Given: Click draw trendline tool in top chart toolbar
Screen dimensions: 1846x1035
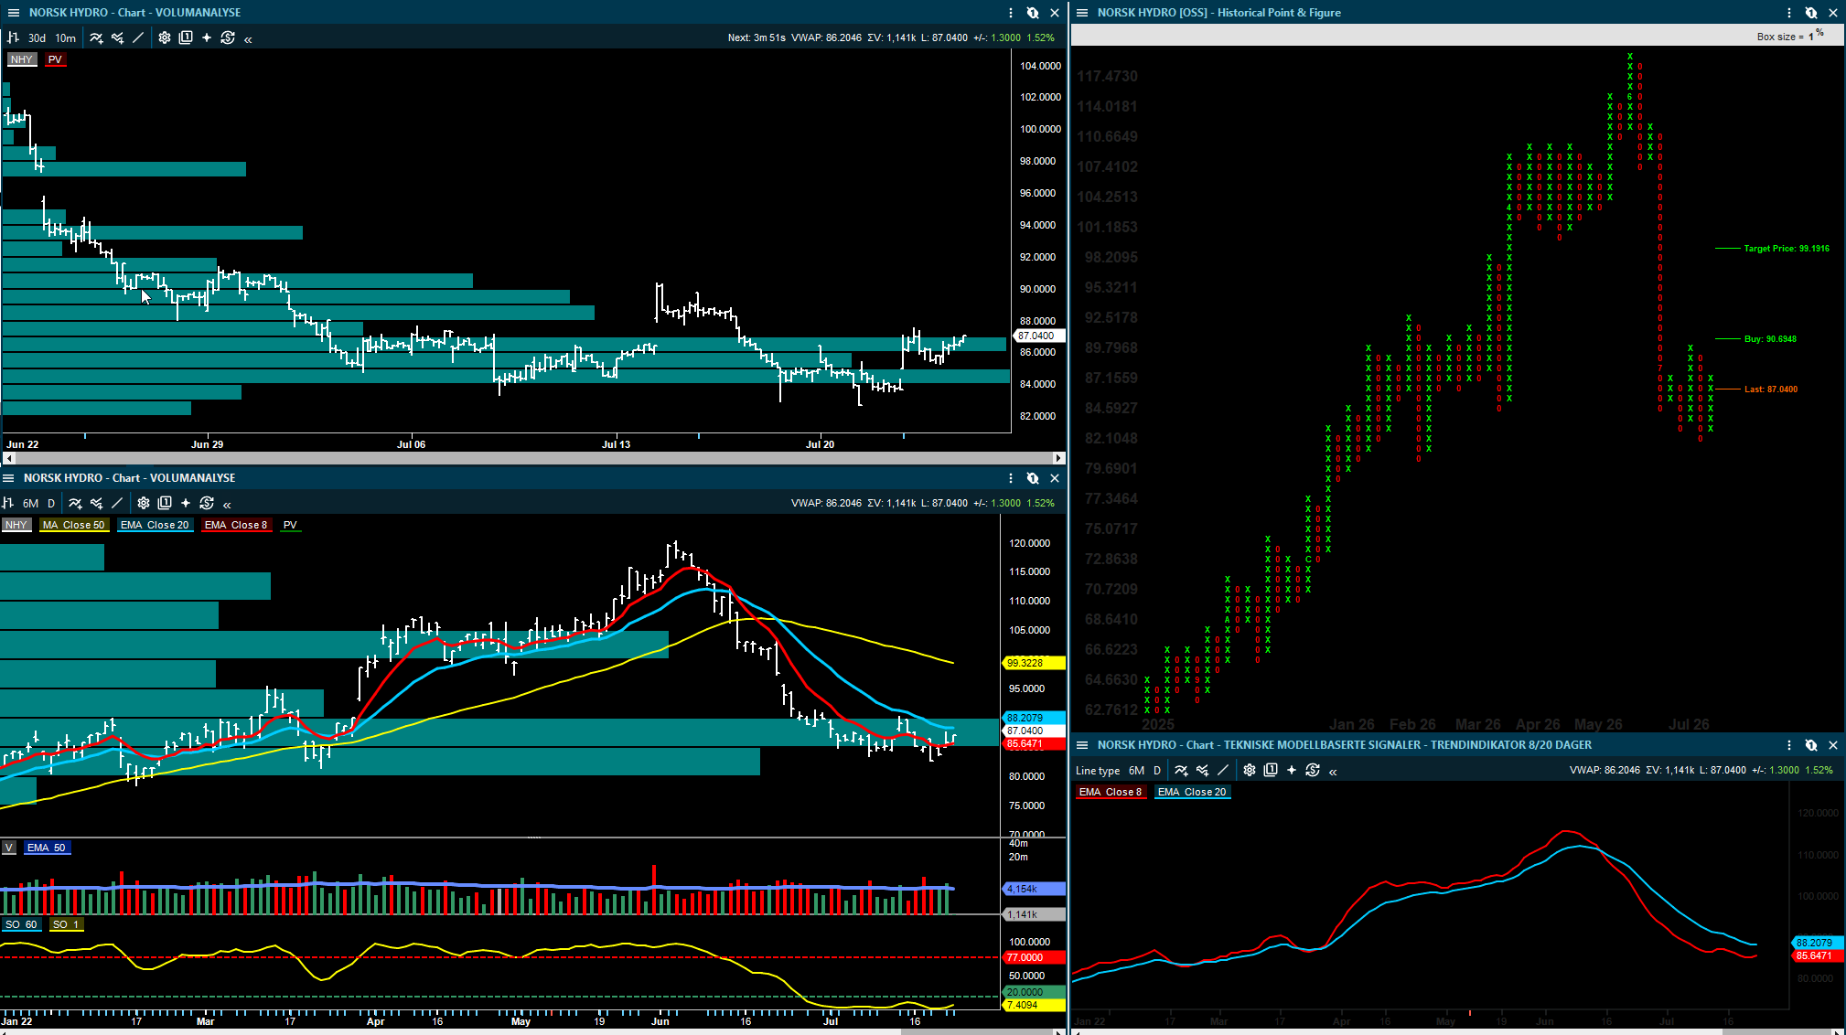Looking at the screenshot, I should (x=138, y=37).
